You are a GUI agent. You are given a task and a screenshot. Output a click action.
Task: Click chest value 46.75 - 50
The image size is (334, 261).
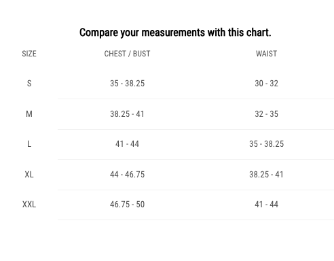[127, 205]
